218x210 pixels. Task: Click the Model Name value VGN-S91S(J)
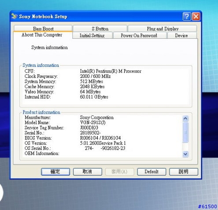pyautogui.click(x=92, y=122)
